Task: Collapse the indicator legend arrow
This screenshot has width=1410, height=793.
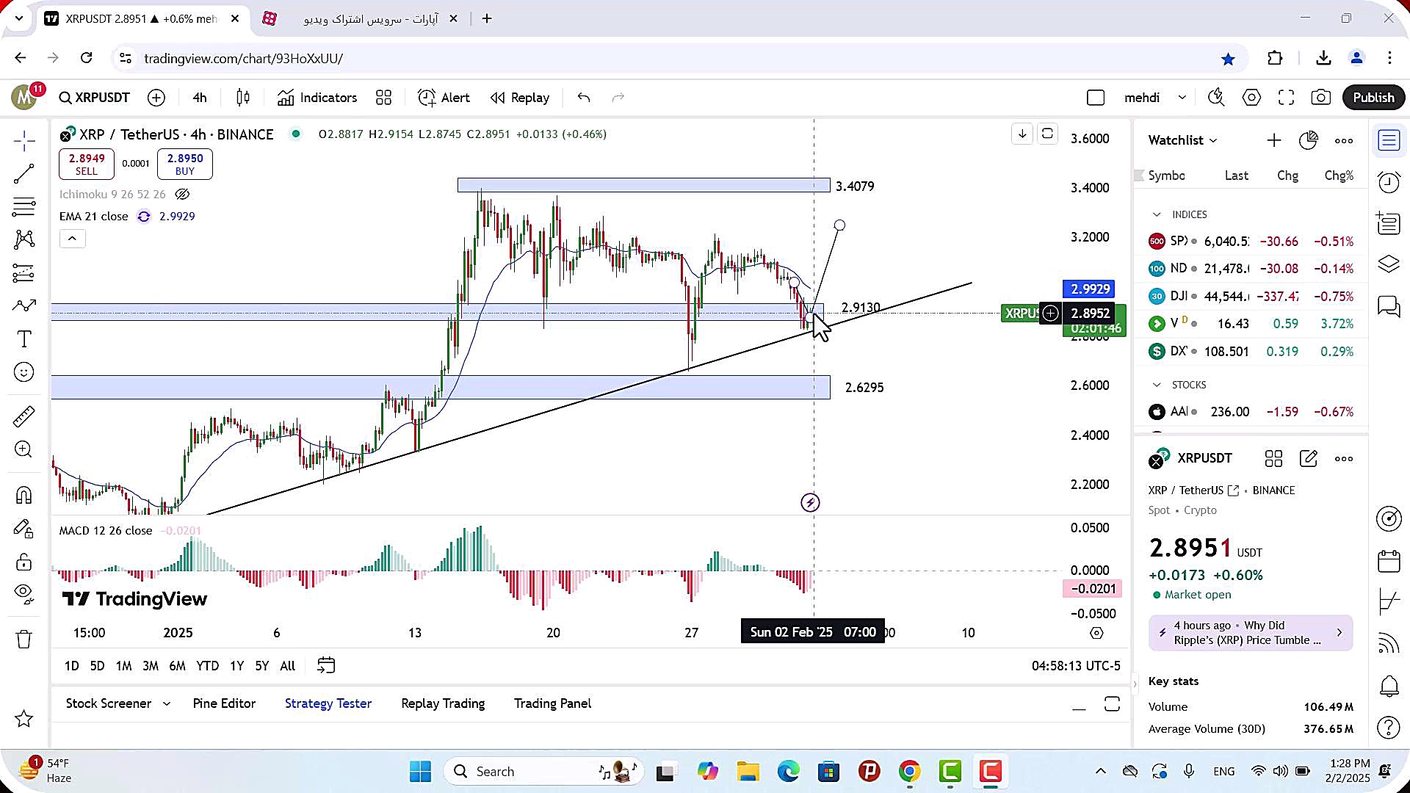Action: (x=72, y=239)
